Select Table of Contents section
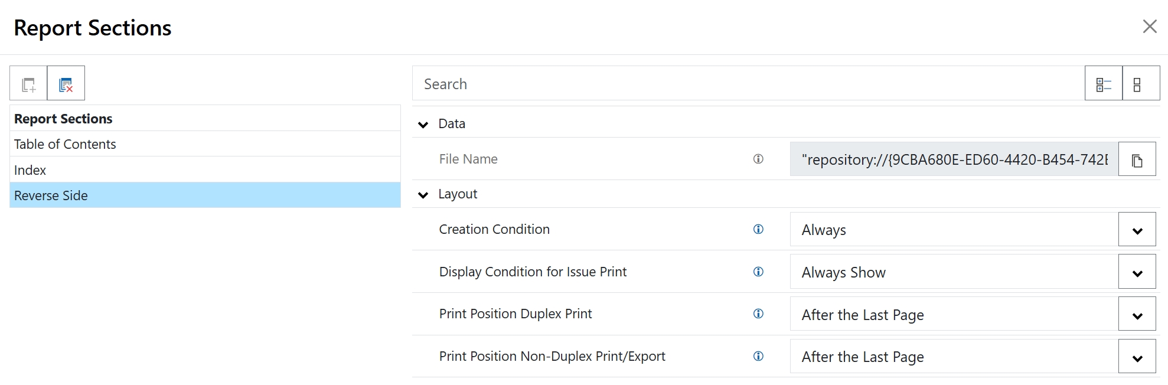Image resolution: width=1168 pixels, height=385 pixels. pos(65,144)
